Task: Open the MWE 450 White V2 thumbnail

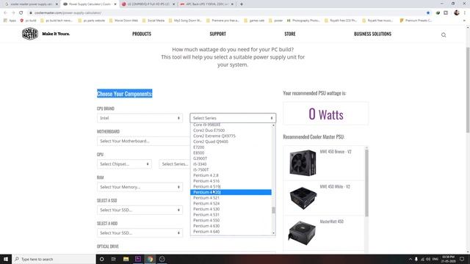Action: [303, 198]
